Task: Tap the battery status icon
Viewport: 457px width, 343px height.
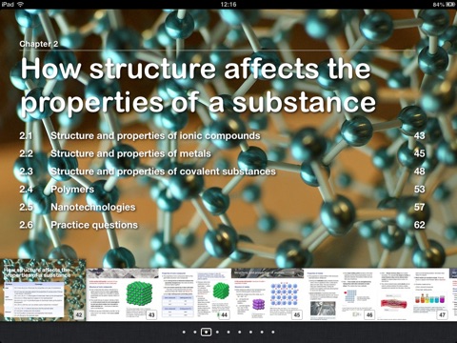Action: [x=450, y=5]
